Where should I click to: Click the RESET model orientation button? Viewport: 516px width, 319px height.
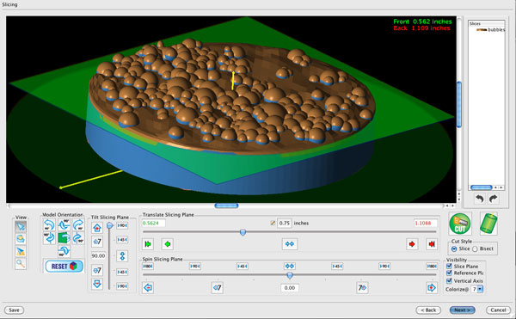64,266
